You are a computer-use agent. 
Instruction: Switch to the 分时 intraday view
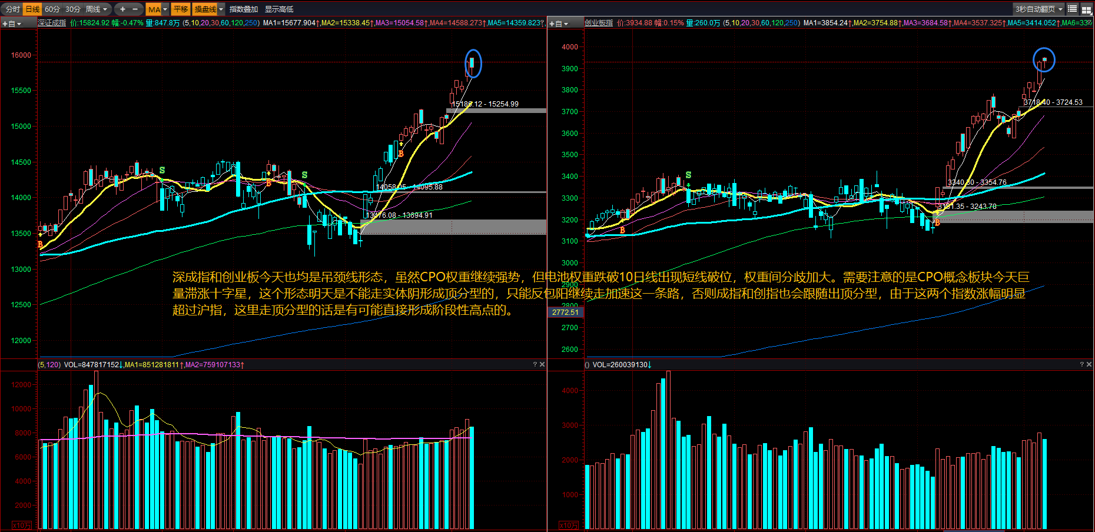(12, 9)
